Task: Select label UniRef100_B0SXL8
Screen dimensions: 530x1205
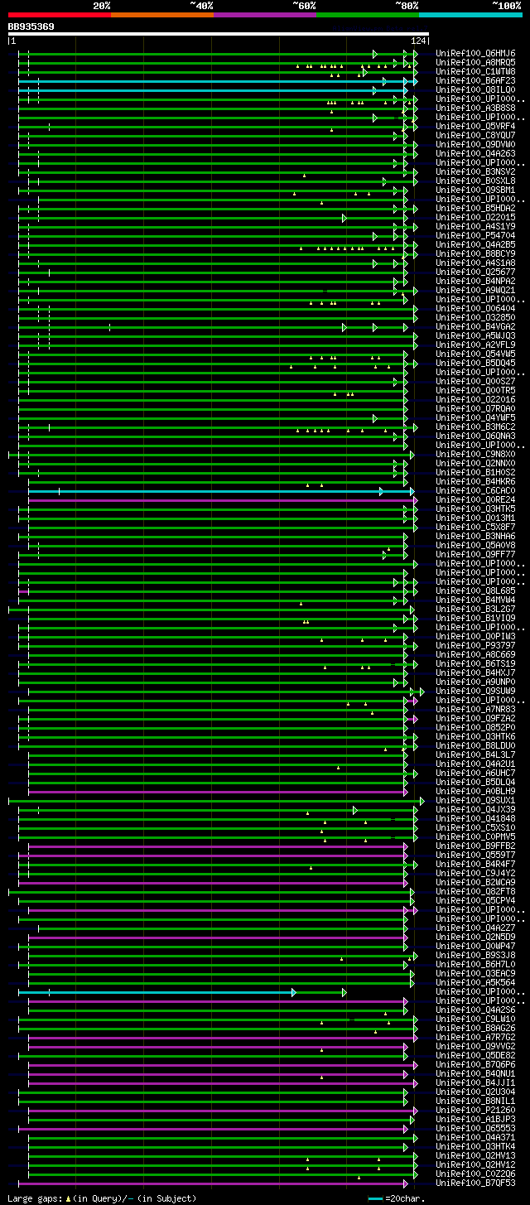Action: click(x=475, y=181)
